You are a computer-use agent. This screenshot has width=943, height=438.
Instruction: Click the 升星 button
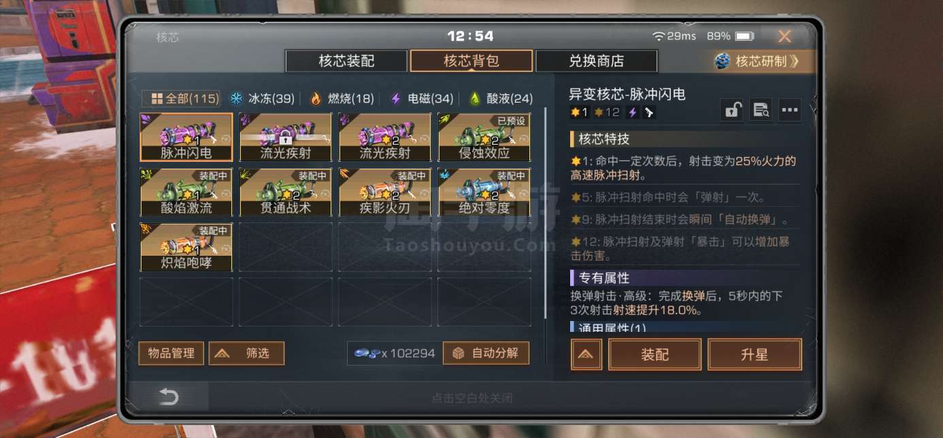755,354
